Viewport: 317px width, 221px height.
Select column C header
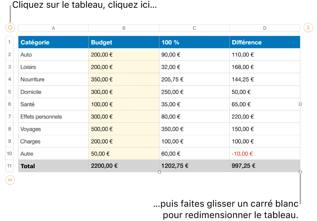tap(194, 28)
